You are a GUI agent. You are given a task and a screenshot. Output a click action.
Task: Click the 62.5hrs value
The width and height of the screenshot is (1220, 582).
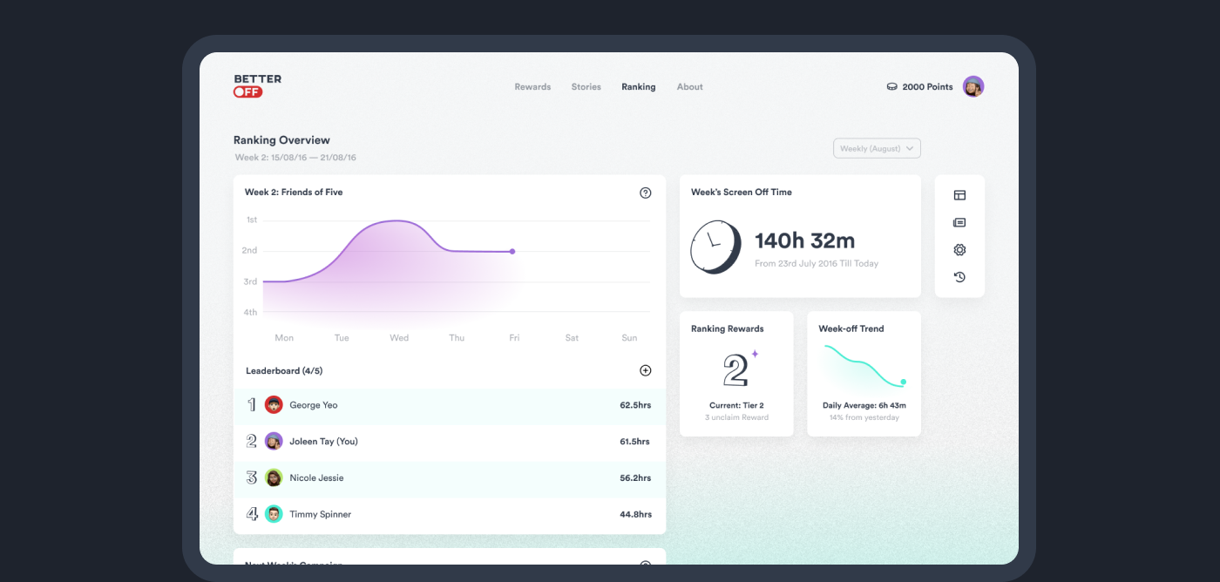[x=635, y=405]
